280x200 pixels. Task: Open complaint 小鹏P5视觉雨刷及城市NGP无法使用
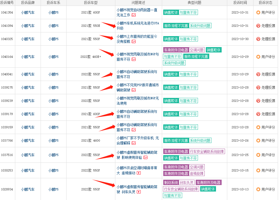tap(138, 101)
